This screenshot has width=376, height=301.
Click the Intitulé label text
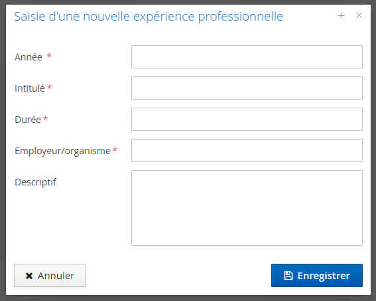click(x=30, y=88)
